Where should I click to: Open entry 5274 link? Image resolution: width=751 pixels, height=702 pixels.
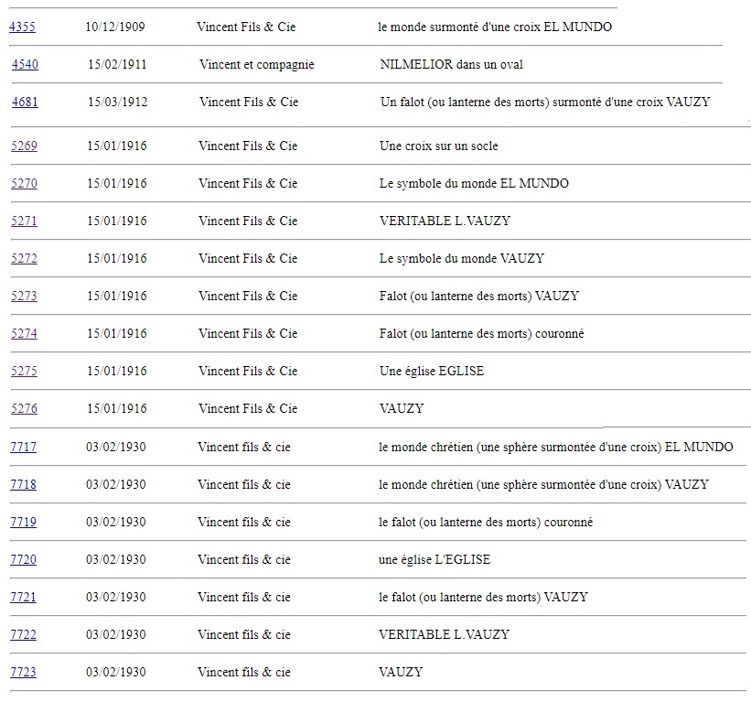24,333
